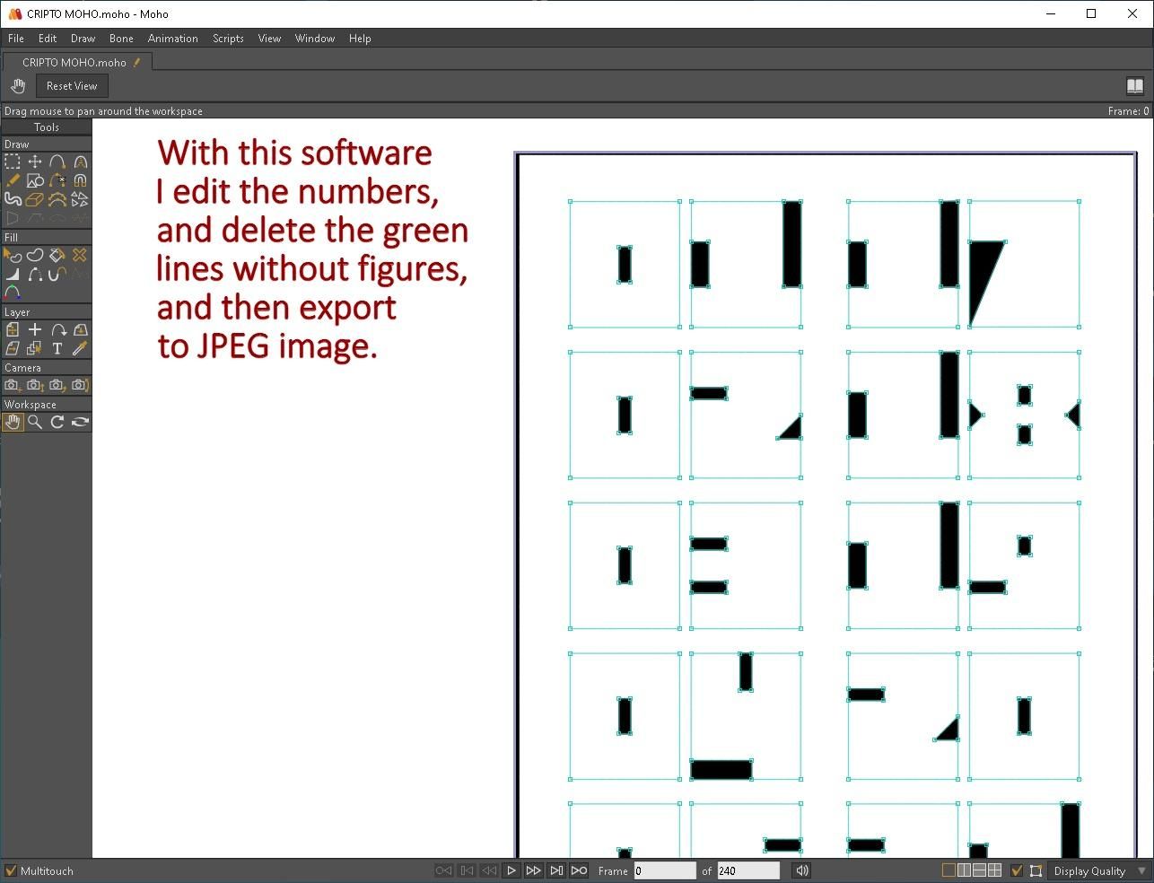Pick the Text layer tool
Screen dimensions: 1154x883
57,348
